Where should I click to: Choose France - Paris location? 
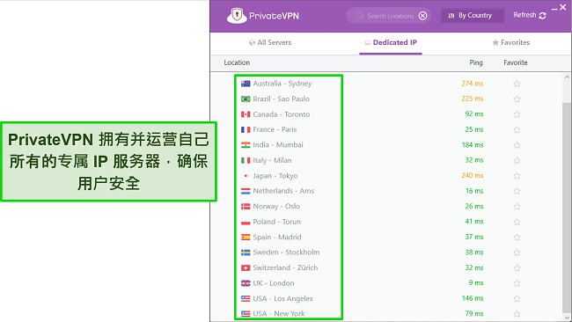[275, 129]
